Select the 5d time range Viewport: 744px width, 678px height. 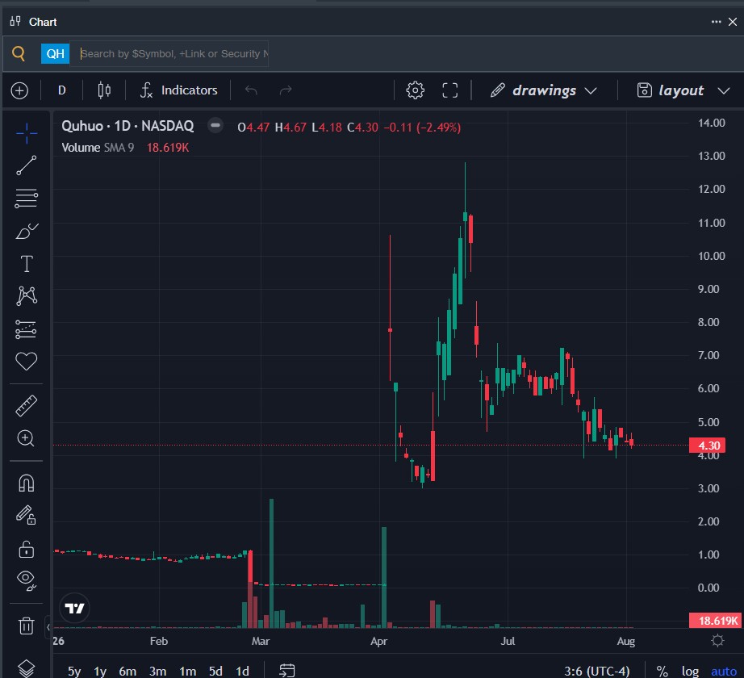tap(215, 671)
